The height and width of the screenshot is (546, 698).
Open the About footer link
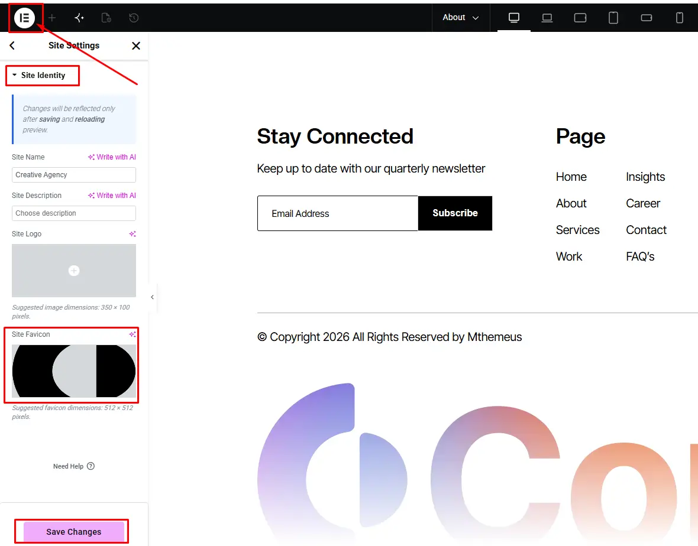coord(571,204)
